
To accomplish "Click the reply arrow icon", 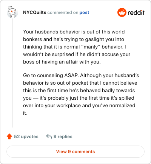I will click(x=49, y=136).
